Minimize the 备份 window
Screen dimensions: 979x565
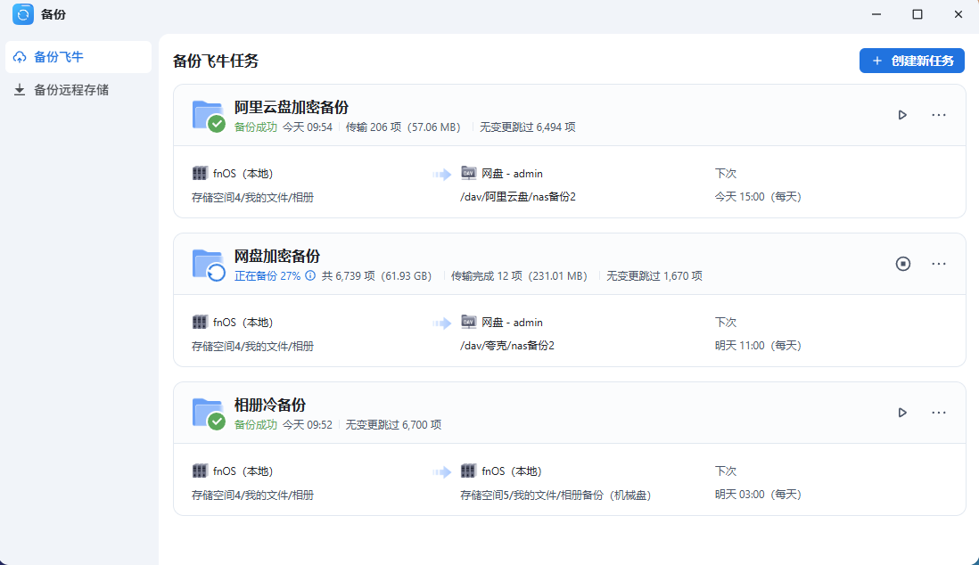tap(876, 14)
